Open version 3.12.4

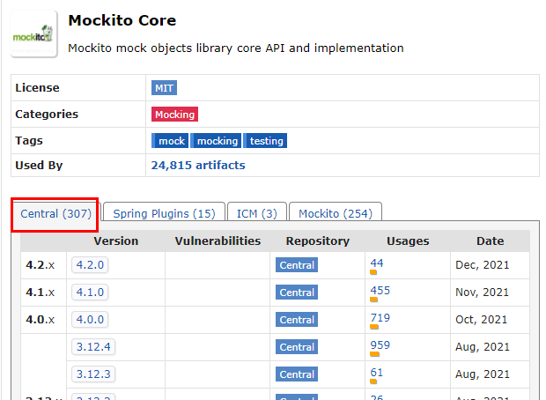[x=93, y=346]
